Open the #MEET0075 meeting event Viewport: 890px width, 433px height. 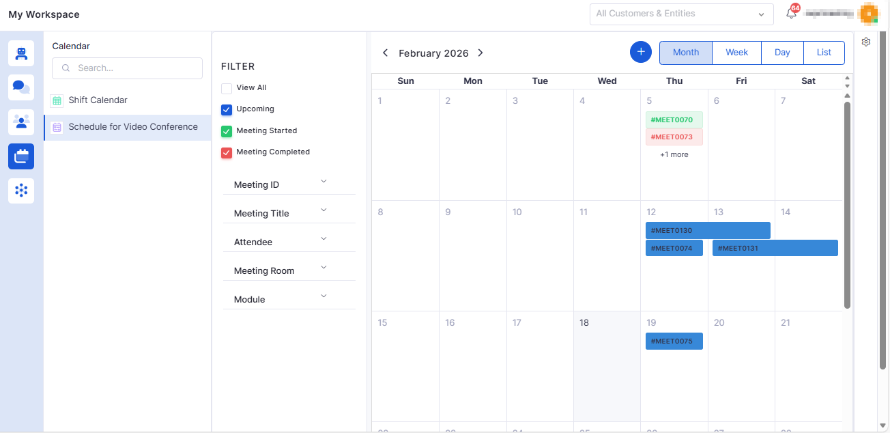(x=674, y=341)
